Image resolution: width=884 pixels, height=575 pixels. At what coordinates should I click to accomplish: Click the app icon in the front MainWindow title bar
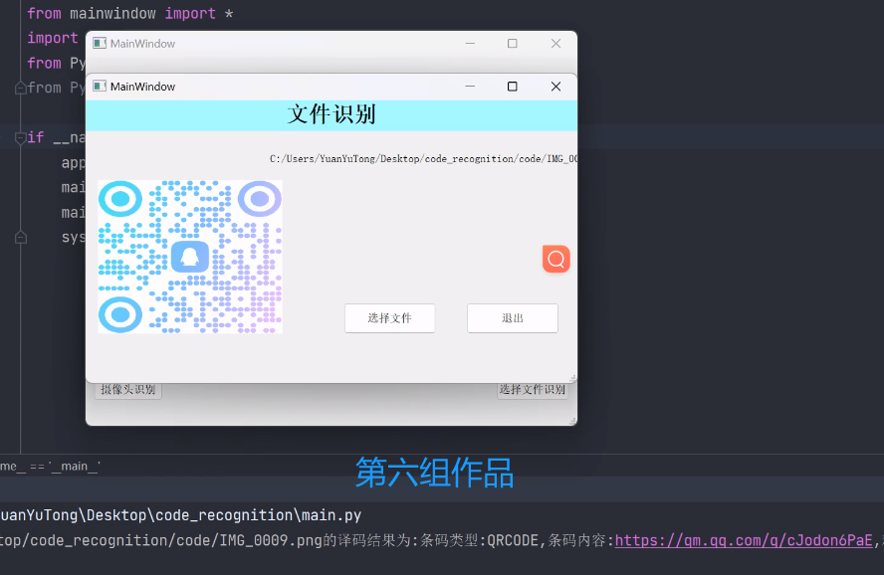[100, 87]
